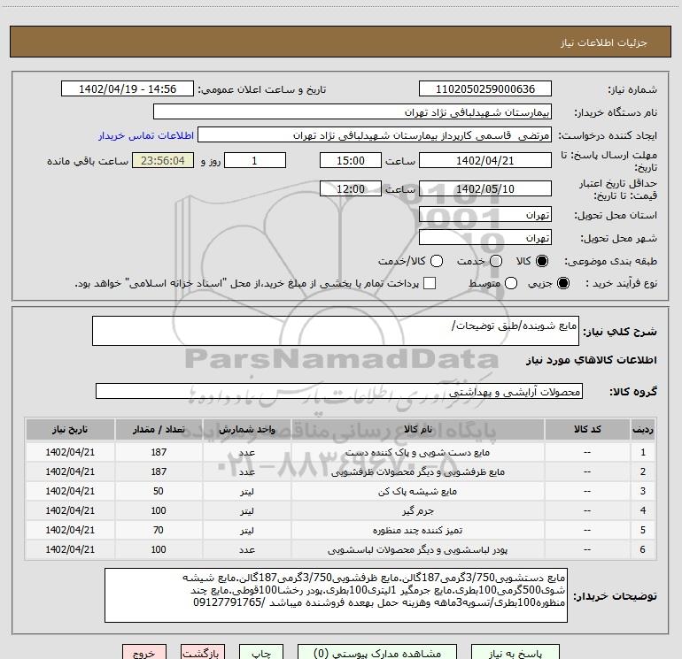The width and height of the screenshot is (682, 659).
Task: Select the کالا/خدمت radio button
Action: [437, 261]
